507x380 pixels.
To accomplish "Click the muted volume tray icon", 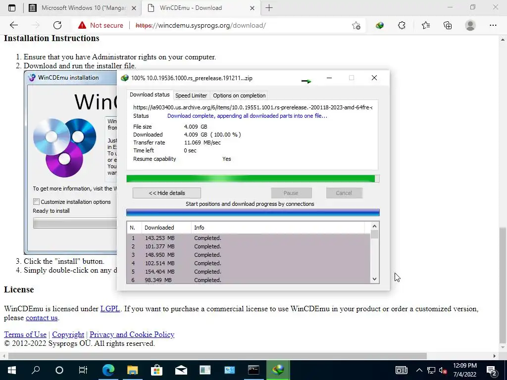I will point(443,370).
